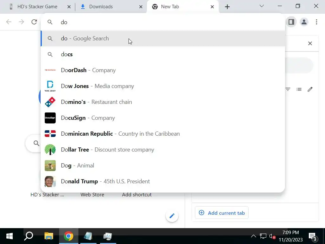Open the Chrome three-dot menu
The width and height of the screenshot is (325, 244).
(316, 22)
